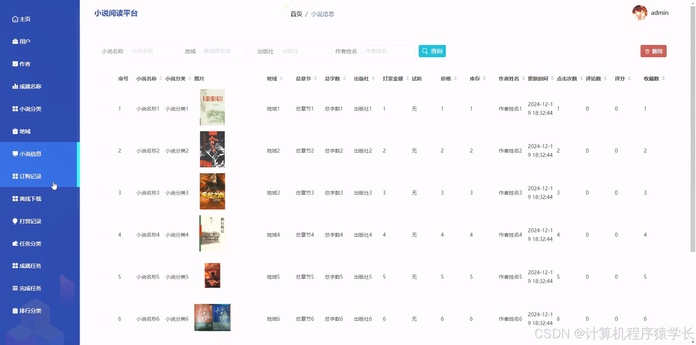This screenshot has width=696, height=345.
Task: Open book cover thumbnail in row 6
Action: 212,317
